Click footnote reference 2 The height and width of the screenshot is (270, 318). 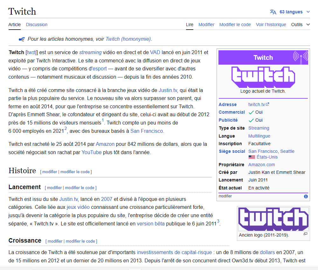coord(66,128)
